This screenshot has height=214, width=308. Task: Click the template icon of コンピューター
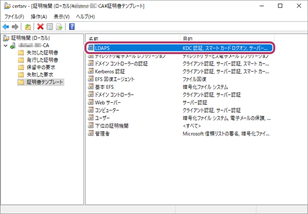(x=91, y=110)
